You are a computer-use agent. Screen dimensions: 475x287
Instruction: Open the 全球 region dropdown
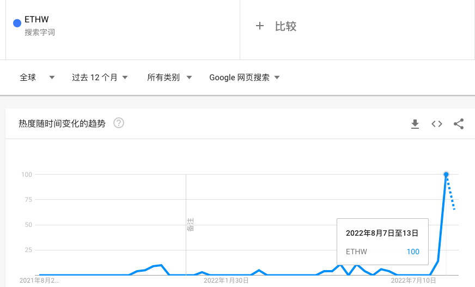(37, 77)
